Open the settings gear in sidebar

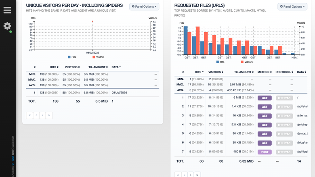pos(7,26)
